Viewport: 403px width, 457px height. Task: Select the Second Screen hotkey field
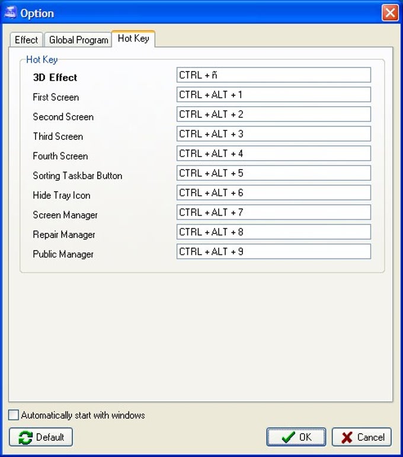pyautogui.click(x=274, y=114)
